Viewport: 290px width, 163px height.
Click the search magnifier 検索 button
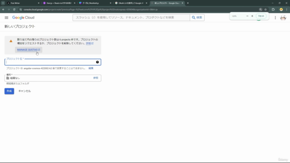tap(197, 18)
